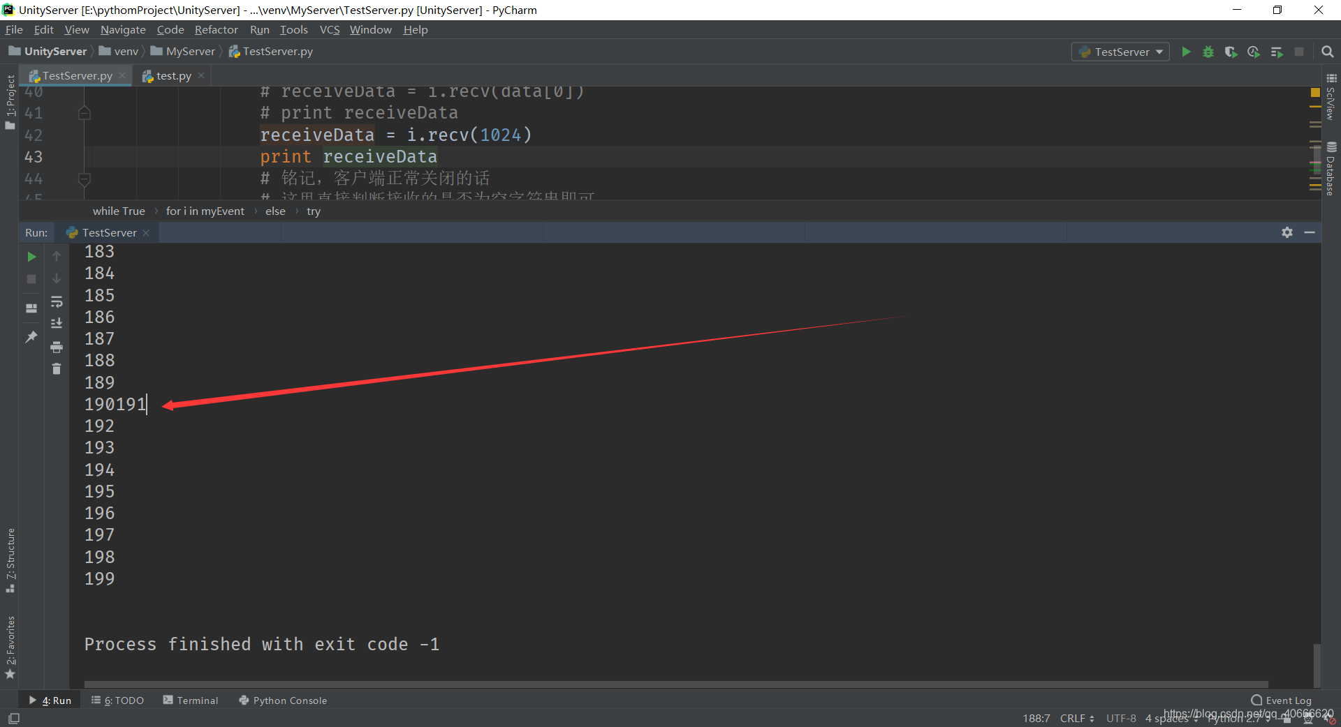Clear all console output with trash icon
Image resolution: width=1341 pixels, height=727 pixels.
(x=57, y=368)
